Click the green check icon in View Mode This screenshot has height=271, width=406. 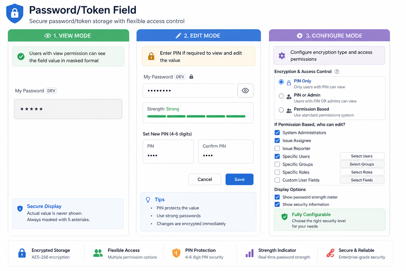tap(21, 56)
